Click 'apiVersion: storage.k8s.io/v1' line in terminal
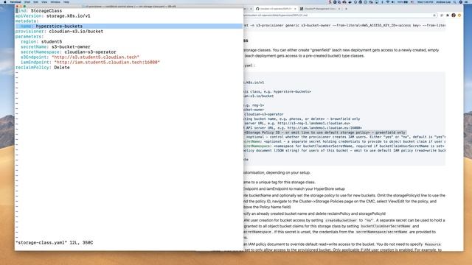 [53, 16]
